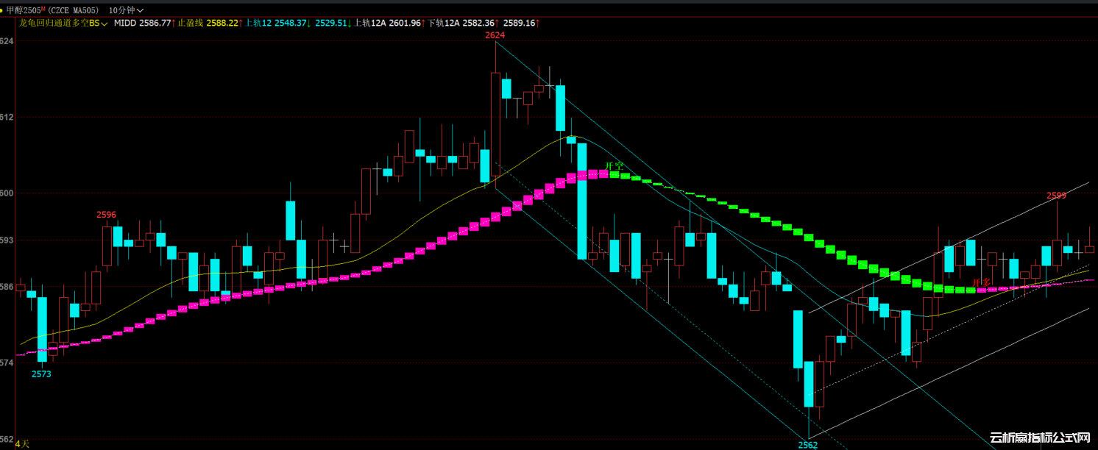Select the green 开空 sell signal marker
The image size is (1098, 450).
[x=613, y=166]
